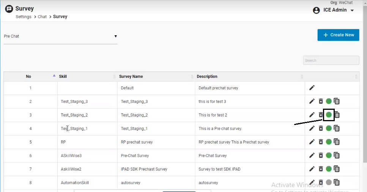This screenshot has width=367, height=192.
Task: Edit the Default survey with pencil icon
Action: coord(312,88)
